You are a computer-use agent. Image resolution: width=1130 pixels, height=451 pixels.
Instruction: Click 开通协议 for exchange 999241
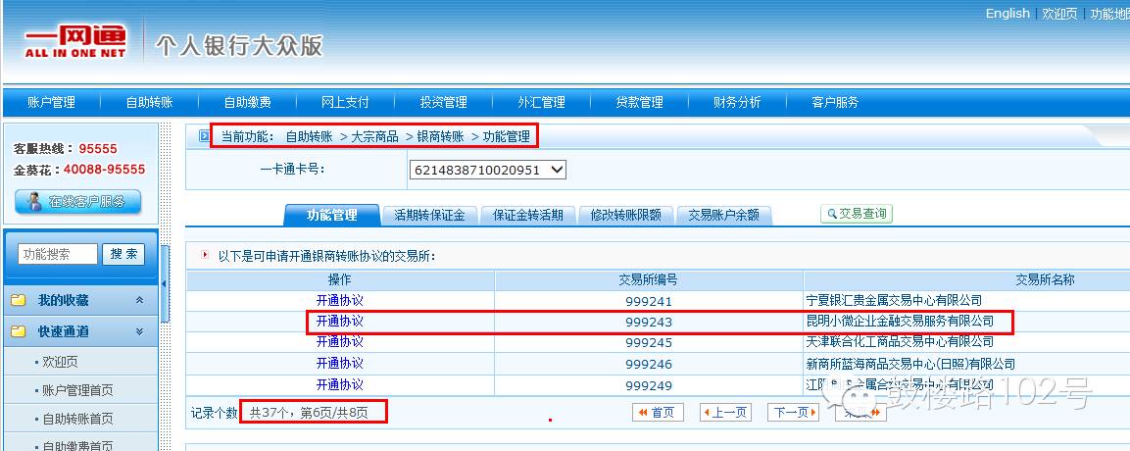(x=339, y=300)
